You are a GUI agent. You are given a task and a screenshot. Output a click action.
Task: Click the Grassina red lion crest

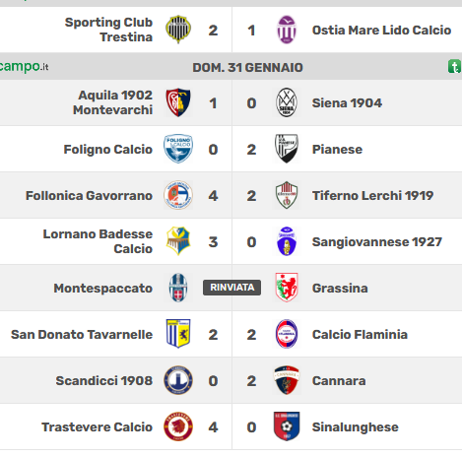point(287,288)
